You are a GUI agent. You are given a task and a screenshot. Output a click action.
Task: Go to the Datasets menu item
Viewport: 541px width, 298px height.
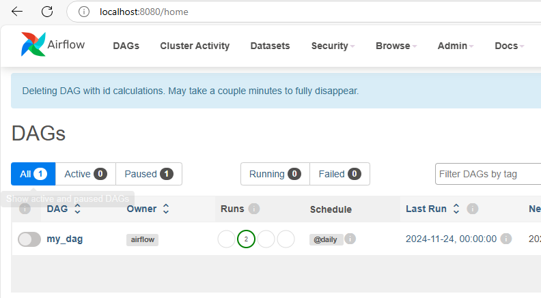[x=270, y=46]
